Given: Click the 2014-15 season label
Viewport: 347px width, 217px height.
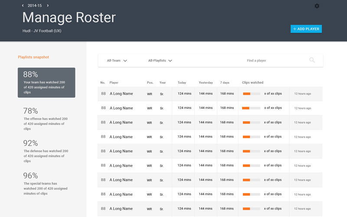Looking at the screenshot, I should click(x=35, y=6).
